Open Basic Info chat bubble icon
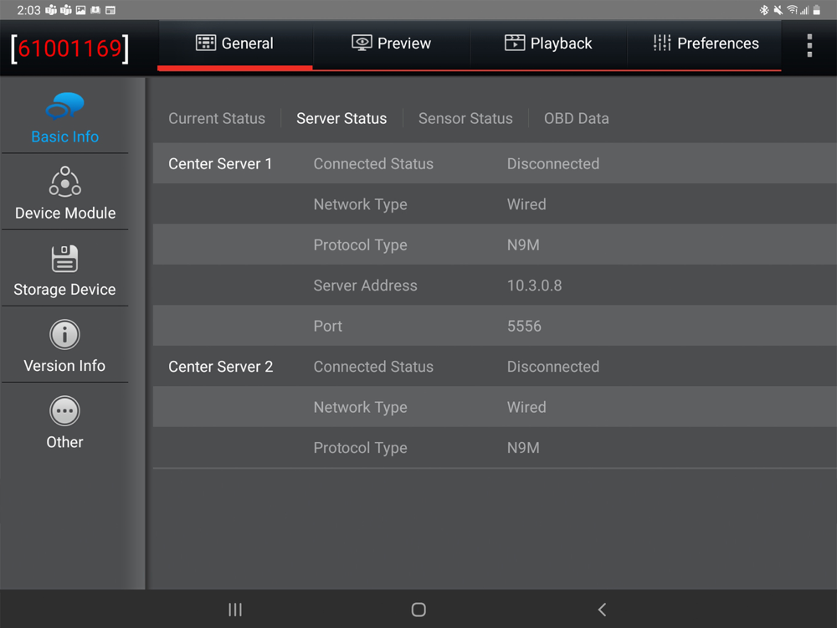 pyautogui.click(x=64, y=107)
